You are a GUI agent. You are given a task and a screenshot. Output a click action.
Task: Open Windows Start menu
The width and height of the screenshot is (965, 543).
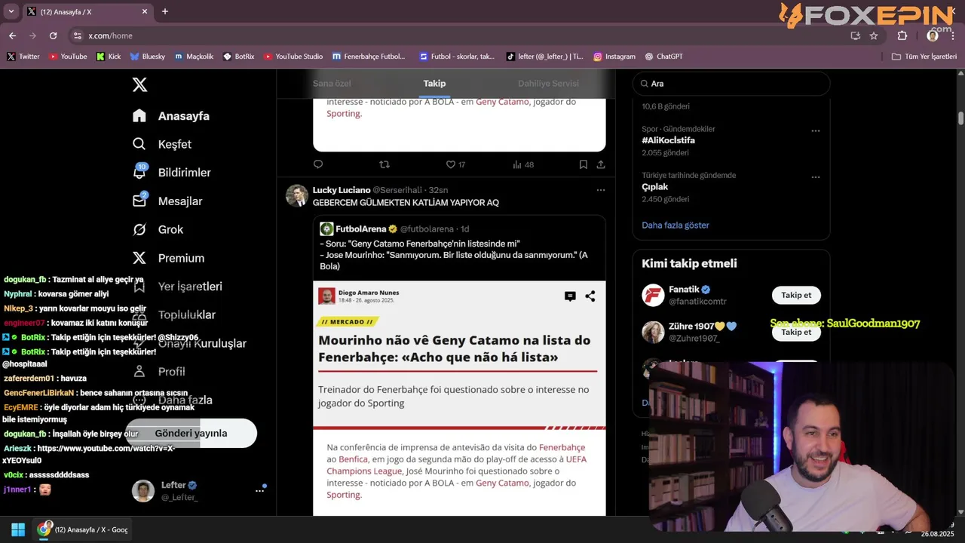point(18,529)
